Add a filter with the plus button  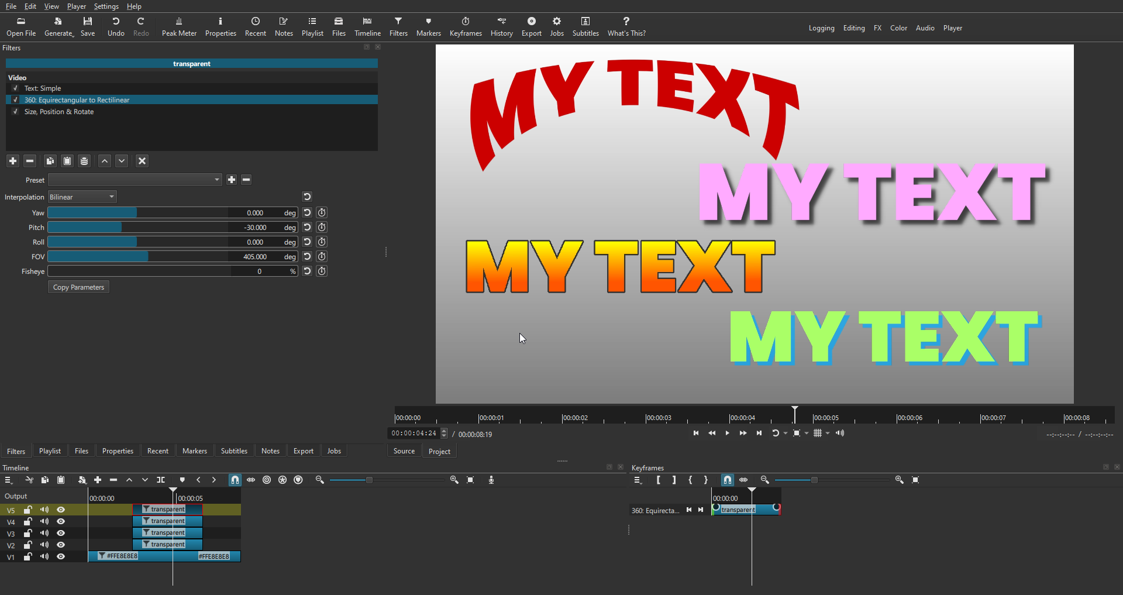coord(13,161)
